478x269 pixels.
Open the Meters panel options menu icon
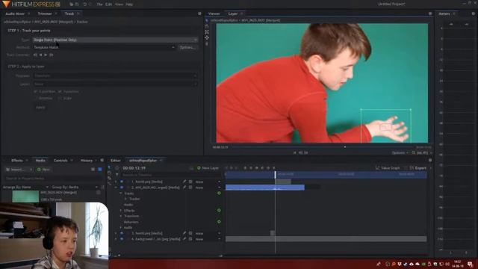point(474,13)
